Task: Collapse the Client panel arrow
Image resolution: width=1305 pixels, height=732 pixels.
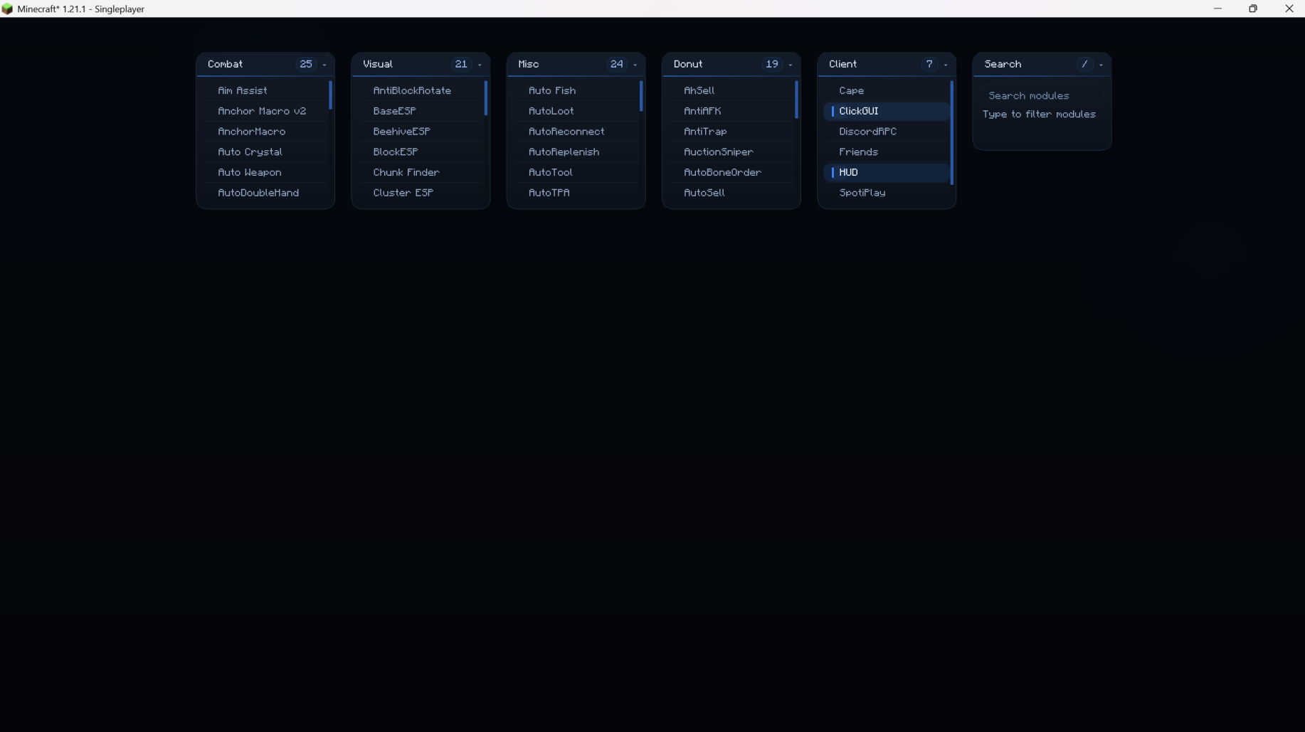Action: [946, 65]
